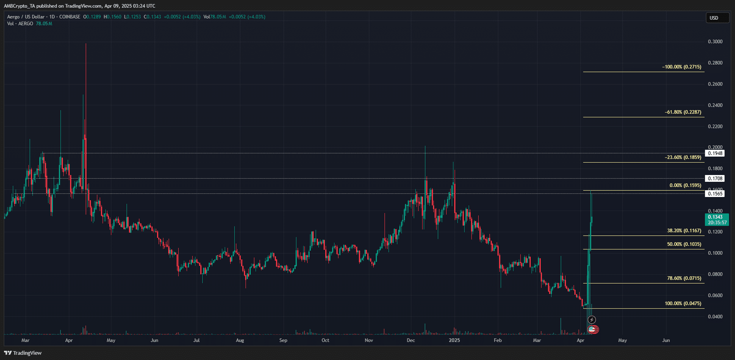Click the 78.60% (0.0715) Fibonacci level
This screenshot has height=360, width=735.
point(684,278)
